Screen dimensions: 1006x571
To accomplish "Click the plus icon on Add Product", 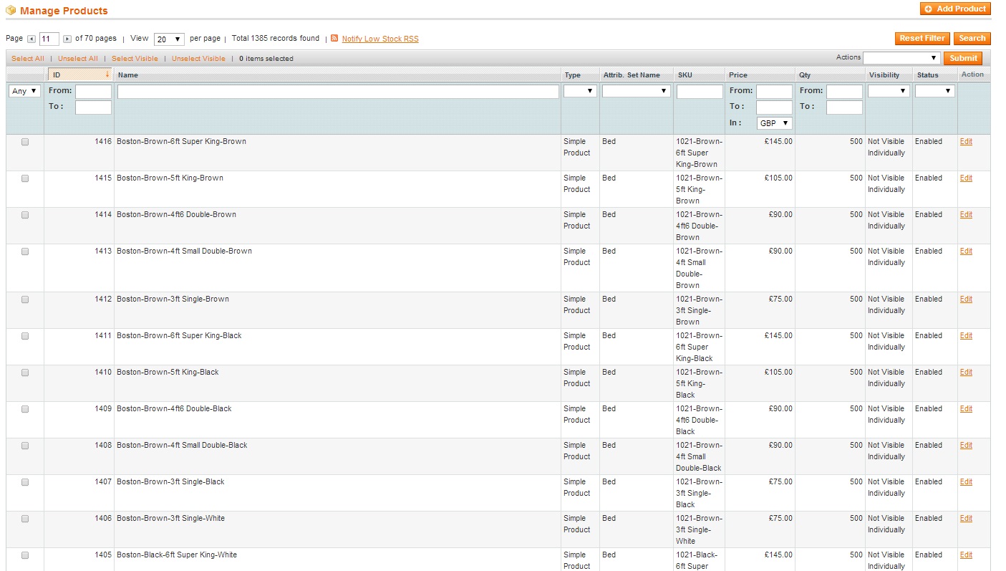I will [x=928, y=9].
